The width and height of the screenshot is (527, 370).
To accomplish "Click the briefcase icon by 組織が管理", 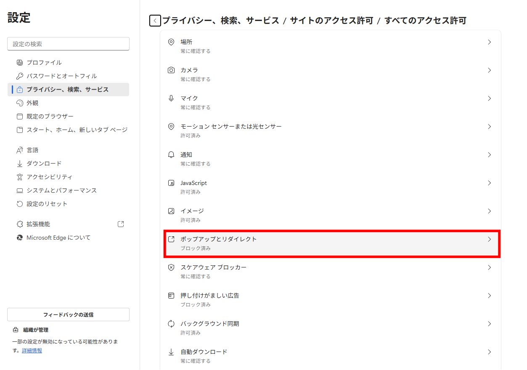I will click(16, 330).
